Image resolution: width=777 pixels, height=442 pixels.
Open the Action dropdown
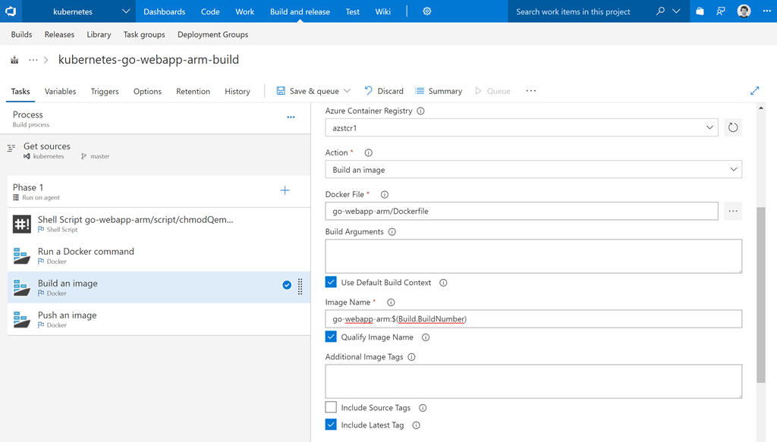coord(533,170)
